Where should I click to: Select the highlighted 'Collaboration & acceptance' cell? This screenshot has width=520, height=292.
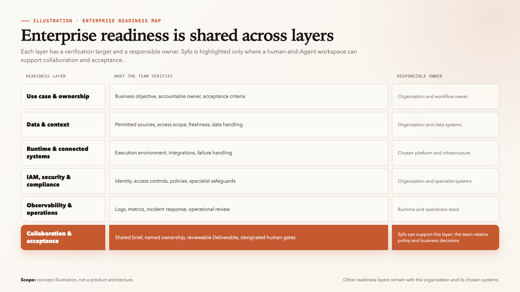pos(63,237)
